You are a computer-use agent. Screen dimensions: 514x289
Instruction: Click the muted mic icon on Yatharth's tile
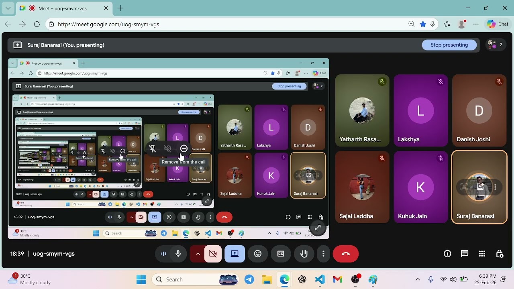pos(382,81)
